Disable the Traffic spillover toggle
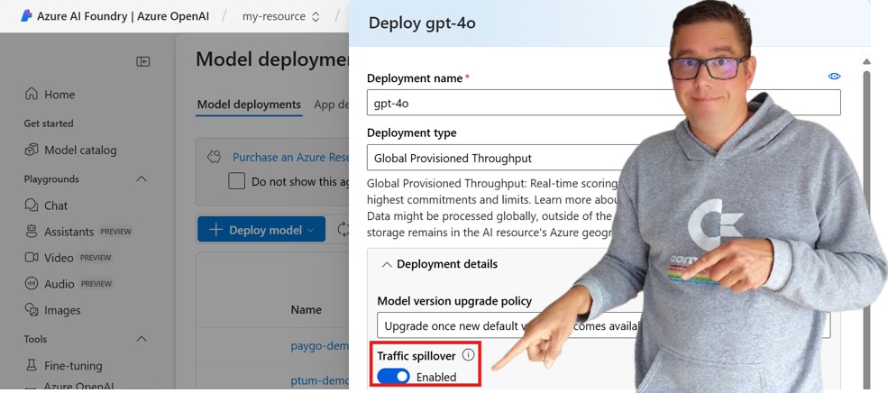Viewport: 888px width, 393px height. coord(393,377)
